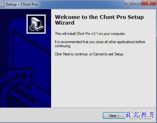The width and height of the screenshot is (157, 123).
Task: Click the computer installer icon in banner
Action: [x=36, y=24]
